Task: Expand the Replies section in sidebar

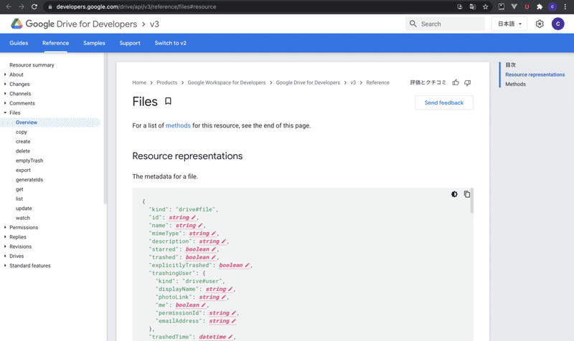Action: point(5,237)
